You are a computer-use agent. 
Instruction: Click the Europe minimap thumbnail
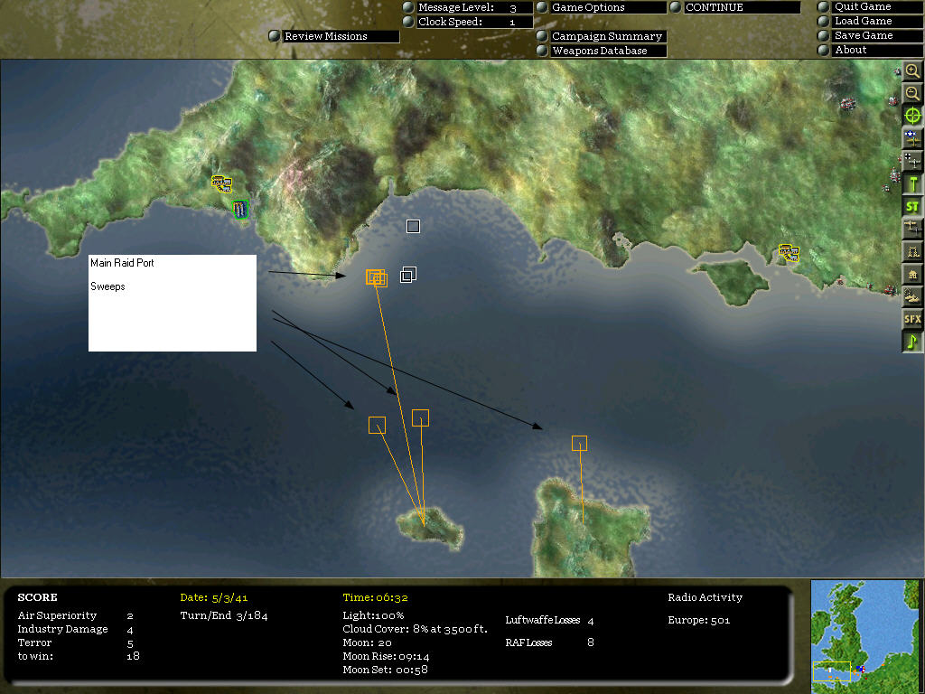tap(864, 636)
